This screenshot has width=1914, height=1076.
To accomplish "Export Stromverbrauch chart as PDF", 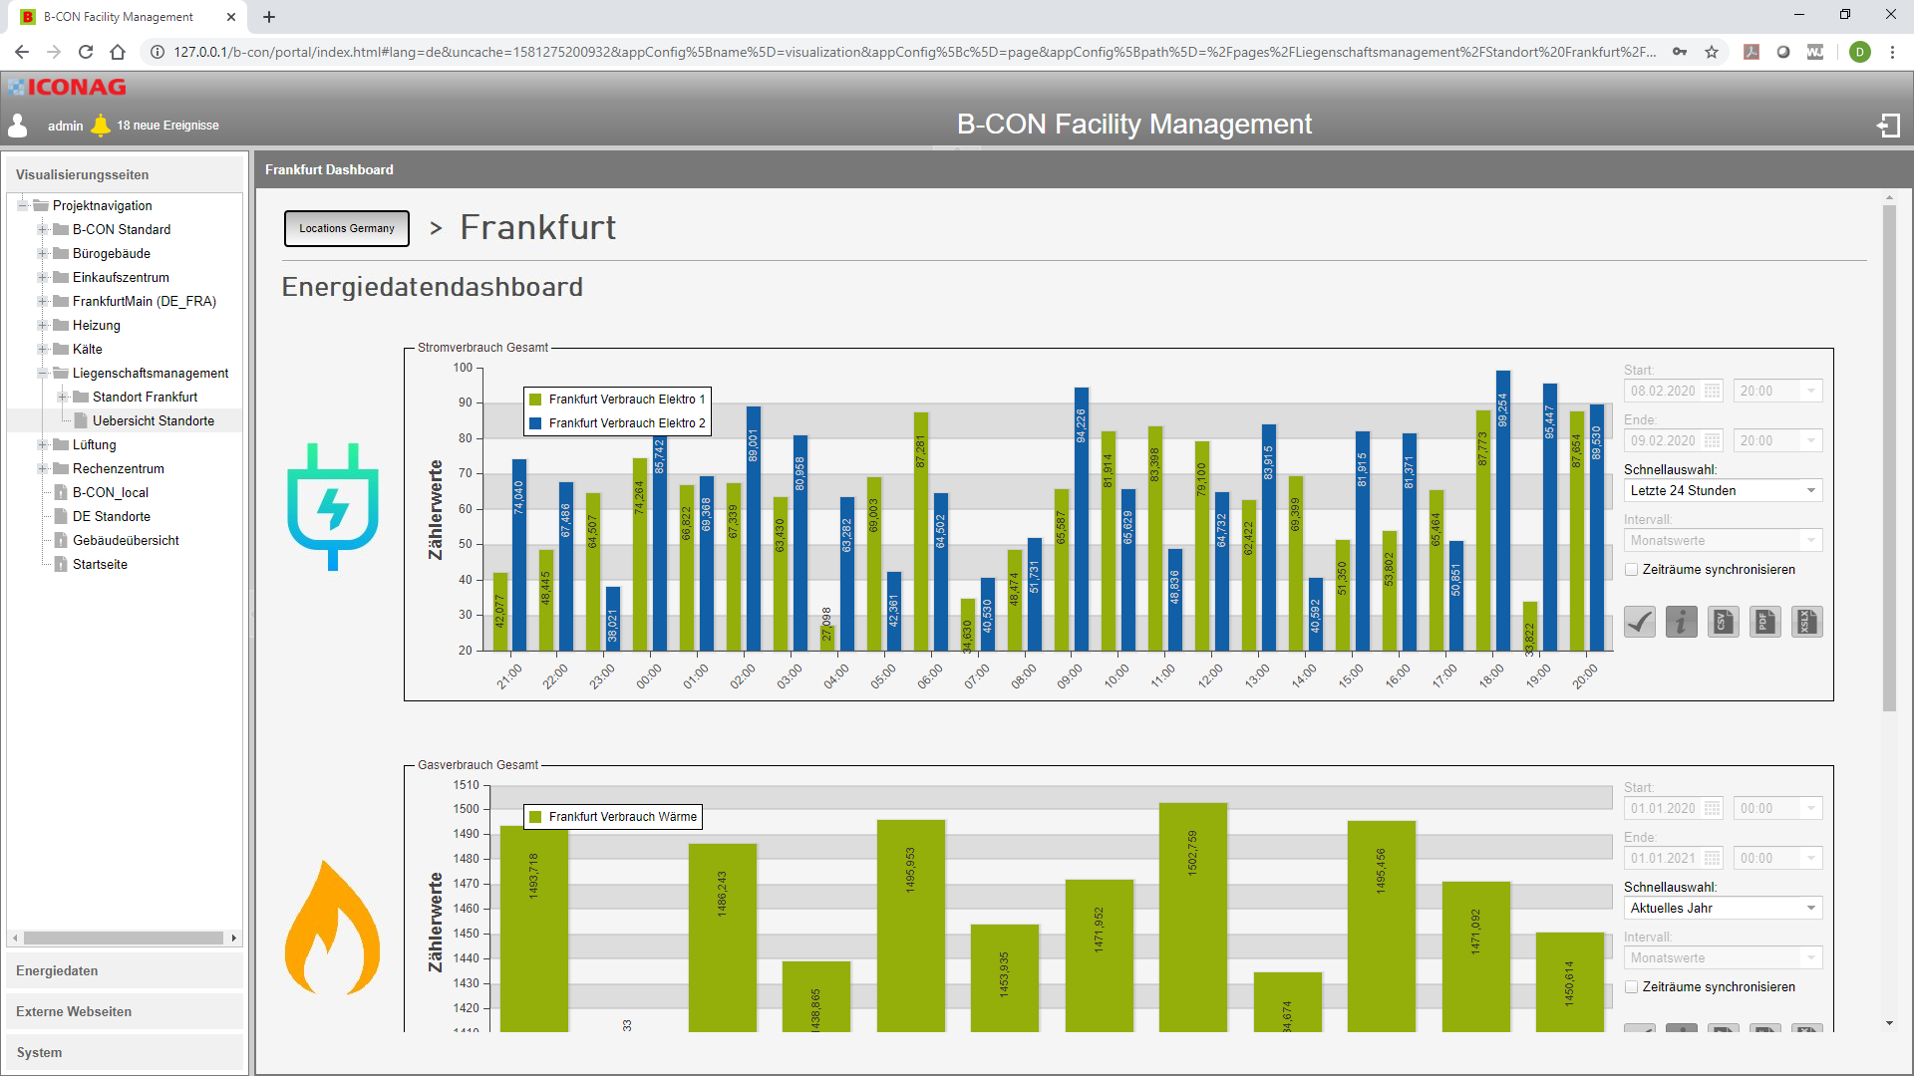I will (x=1765, y=622).
